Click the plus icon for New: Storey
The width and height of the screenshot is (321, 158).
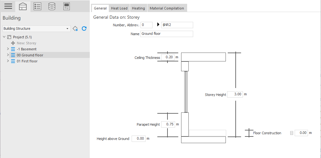coord(13,43)
